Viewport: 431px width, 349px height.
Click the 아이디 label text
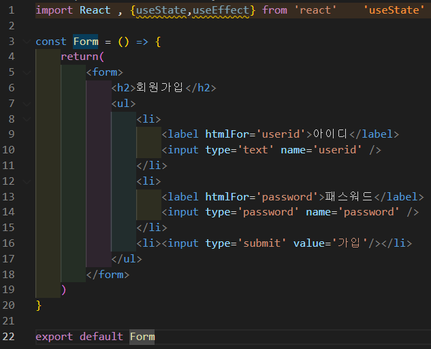[330, 134]
